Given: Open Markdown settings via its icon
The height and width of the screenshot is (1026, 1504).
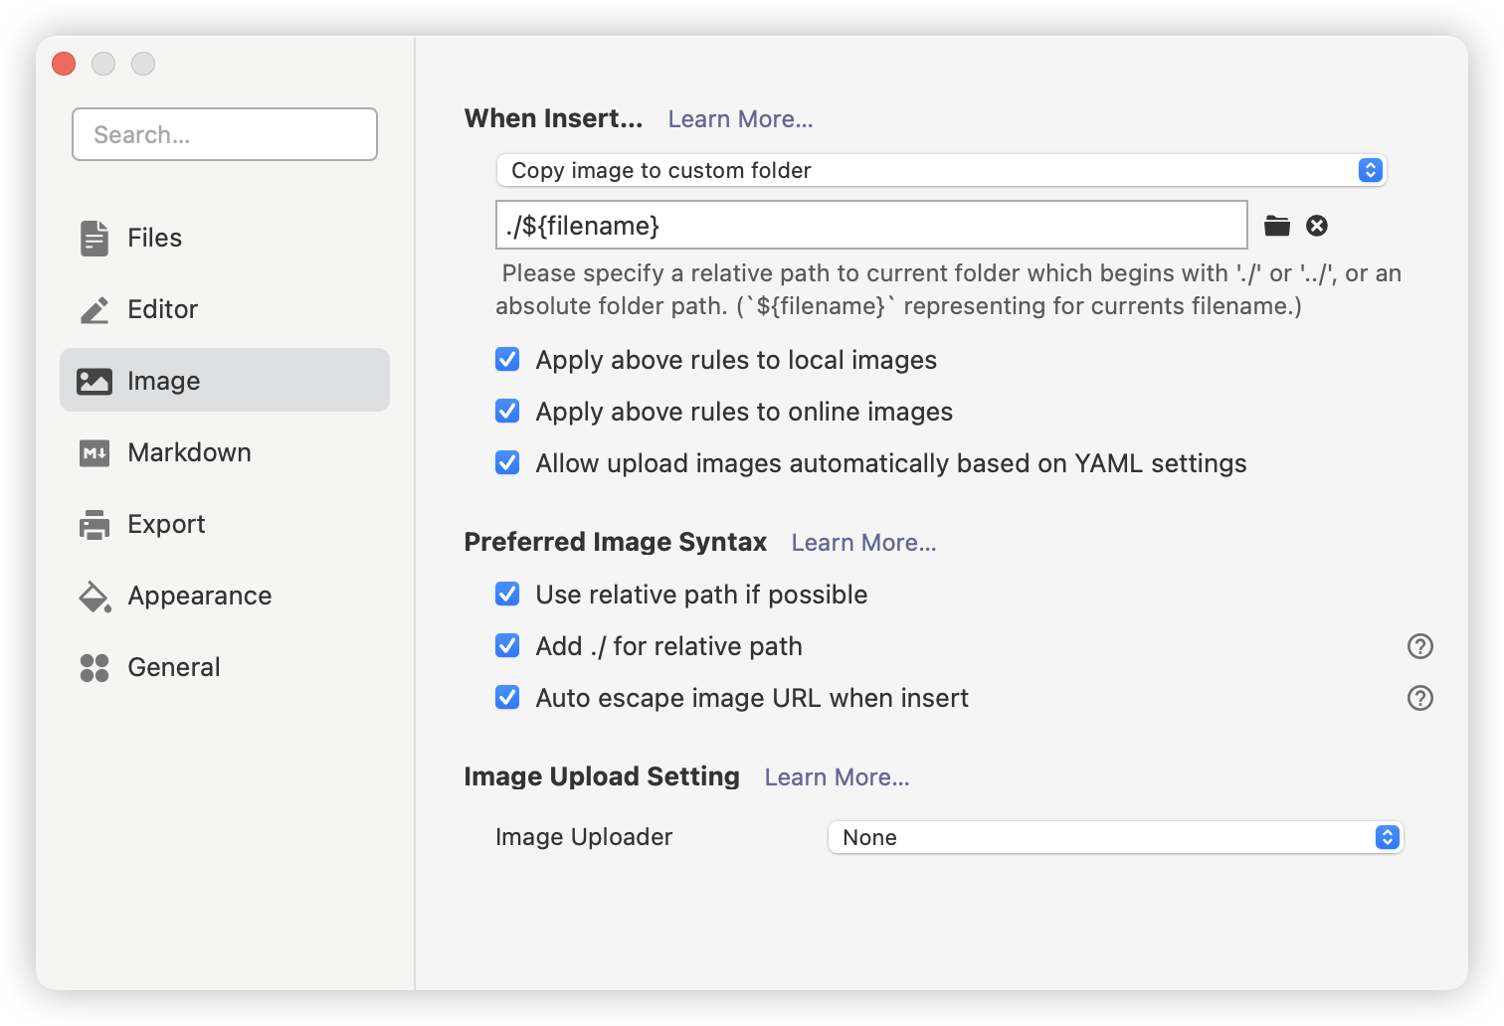Looking at the screenshot, I should tap(94, 452).
